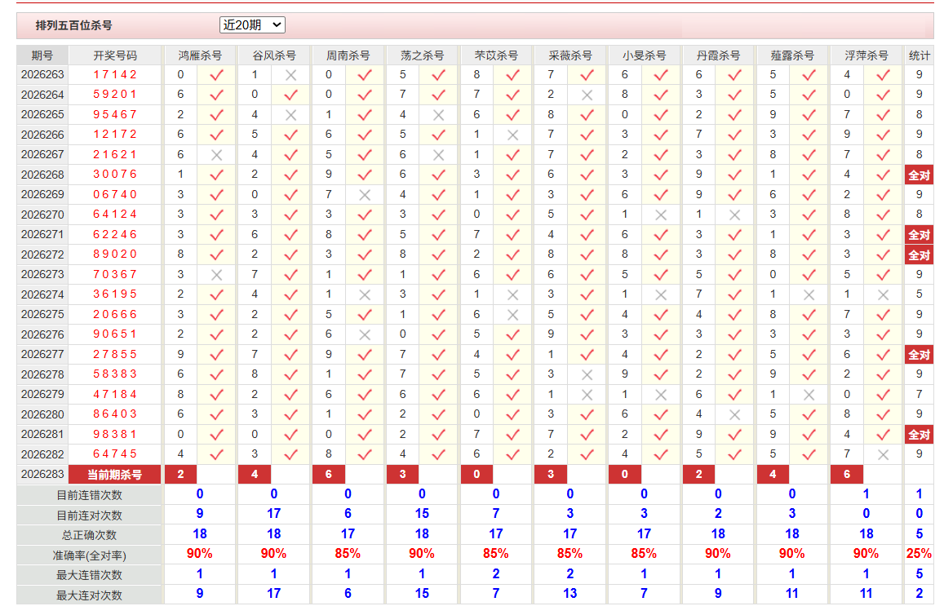Select the X mark for 芣苡杀号 in row 2026275

pyautogui.click(x=513, y=315)
